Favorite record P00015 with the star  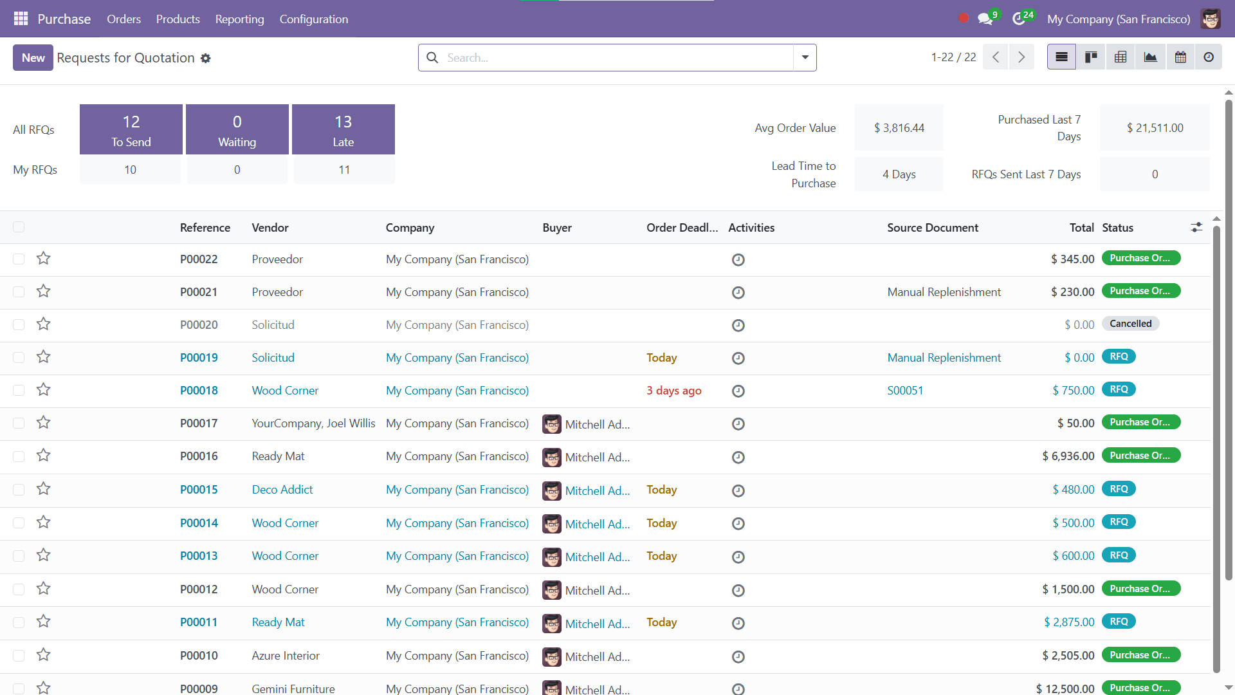click(x=43, y=488)
